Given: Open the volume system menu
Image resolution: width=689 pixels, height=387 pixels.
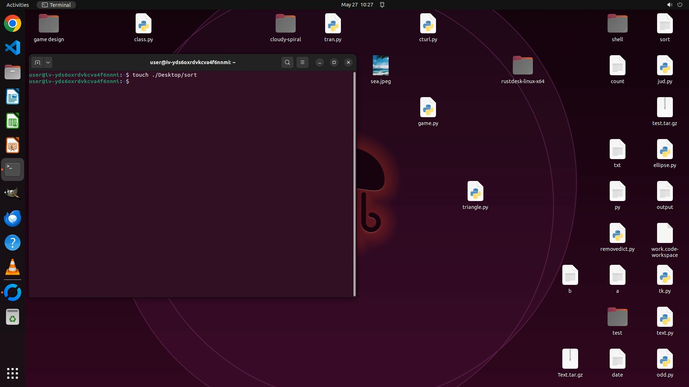Looking at the screenshot, I should [x=669, y=5].
